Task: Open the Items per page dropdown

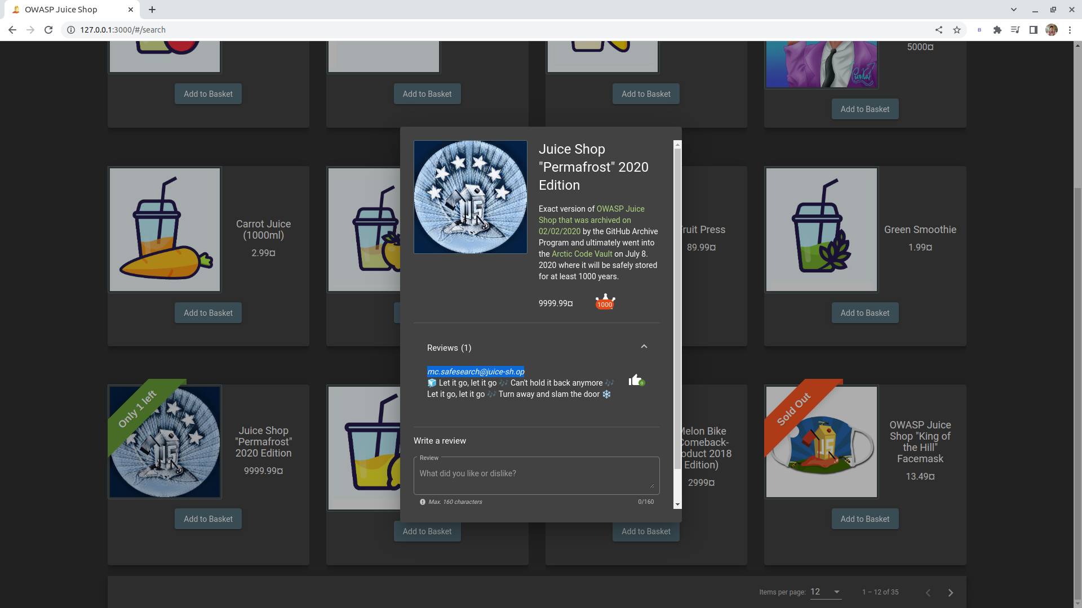Action: [x=824, y=592]
